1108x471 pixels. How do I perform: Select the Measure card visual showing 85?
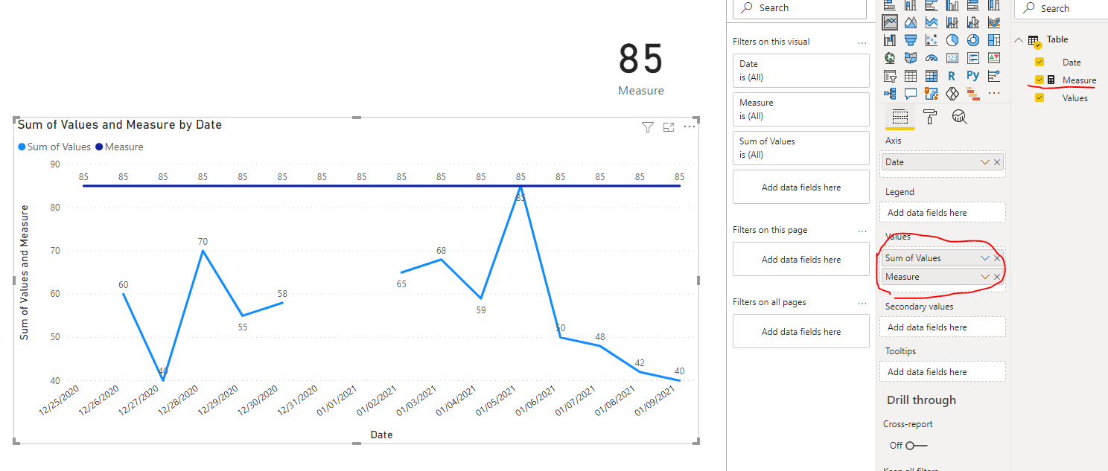641,68
